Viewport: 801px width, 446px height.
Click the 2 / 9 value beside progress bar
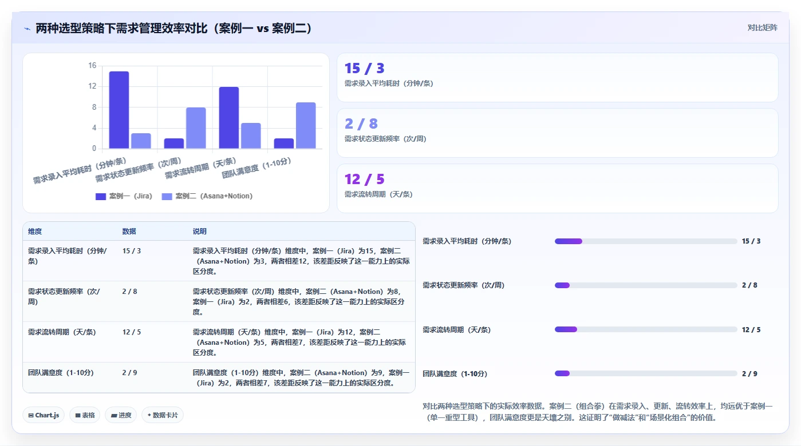(749, 374)
